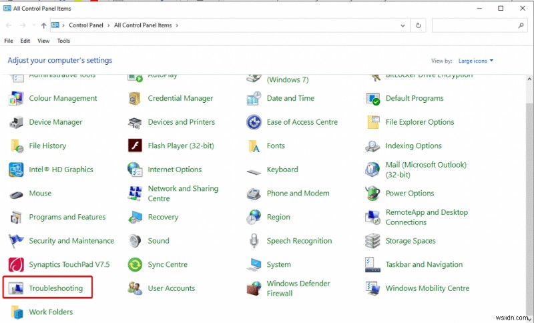The image size is (534, 323).
Task: Open the recent locations dropdown arrow
Action: (x=34, y=25)
